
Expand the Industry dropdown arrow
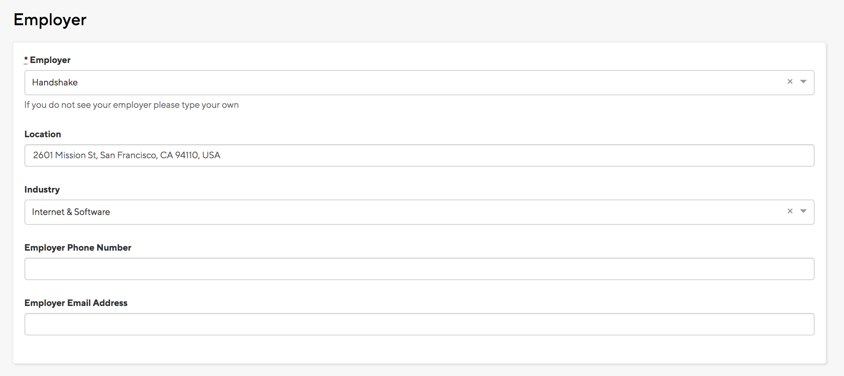coord(803,211)
